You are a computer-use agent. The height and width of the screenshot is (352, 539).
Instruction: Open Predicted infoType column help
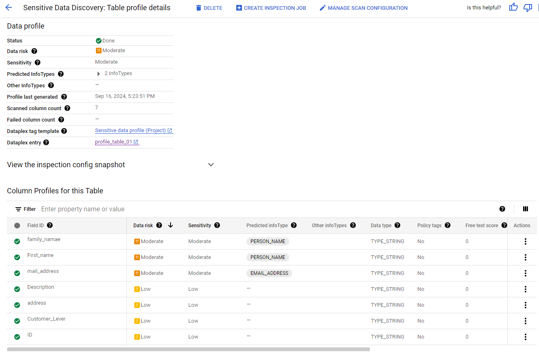[294, 226]
